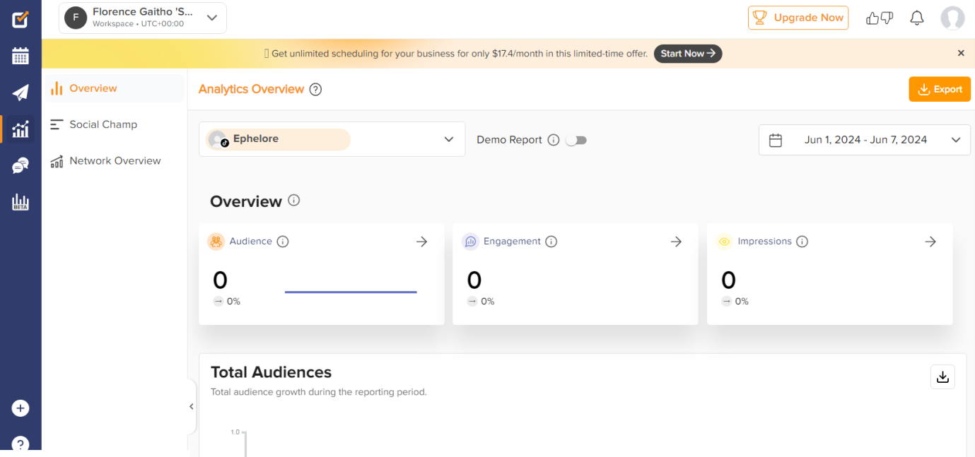Click the Upgrade Now button

pos(798,18)
